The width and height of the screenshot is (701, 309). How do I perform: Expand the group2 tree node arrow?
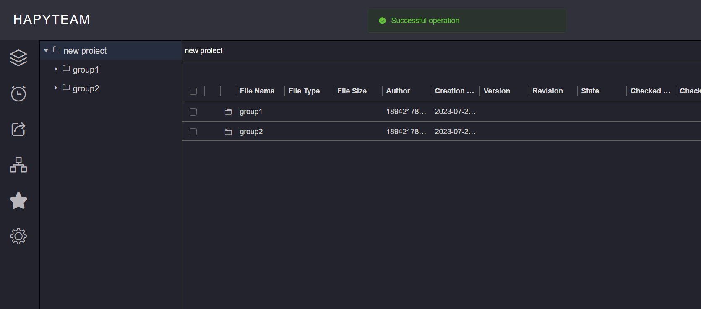point(56,88)
